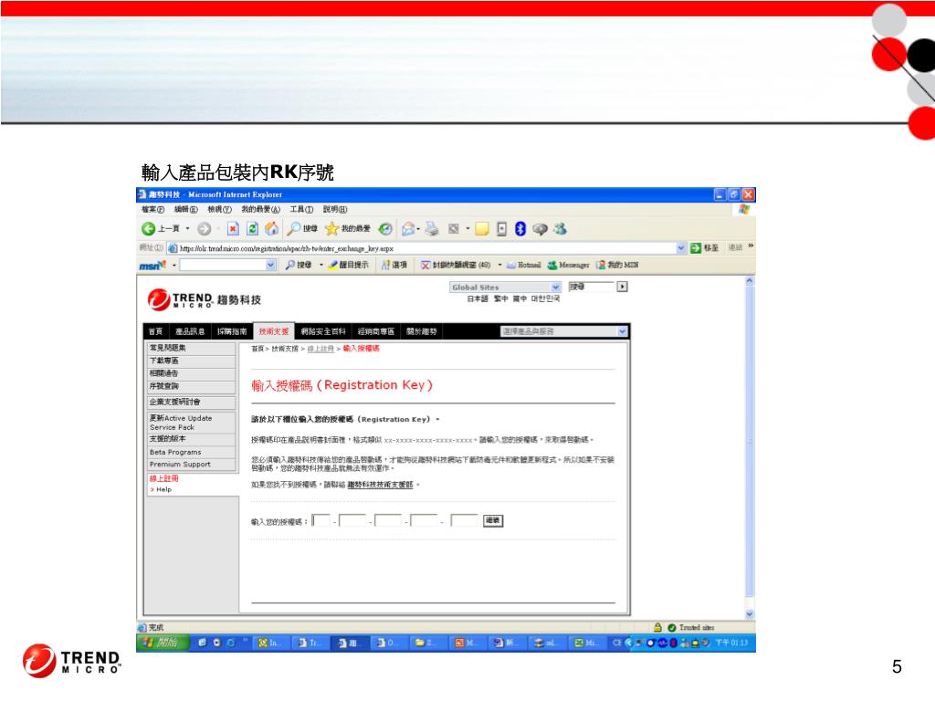Viewport: 935px width, 701px height.
Task: Click the highlight (醒目提示) toolbar button
Action: click(348, 266)
